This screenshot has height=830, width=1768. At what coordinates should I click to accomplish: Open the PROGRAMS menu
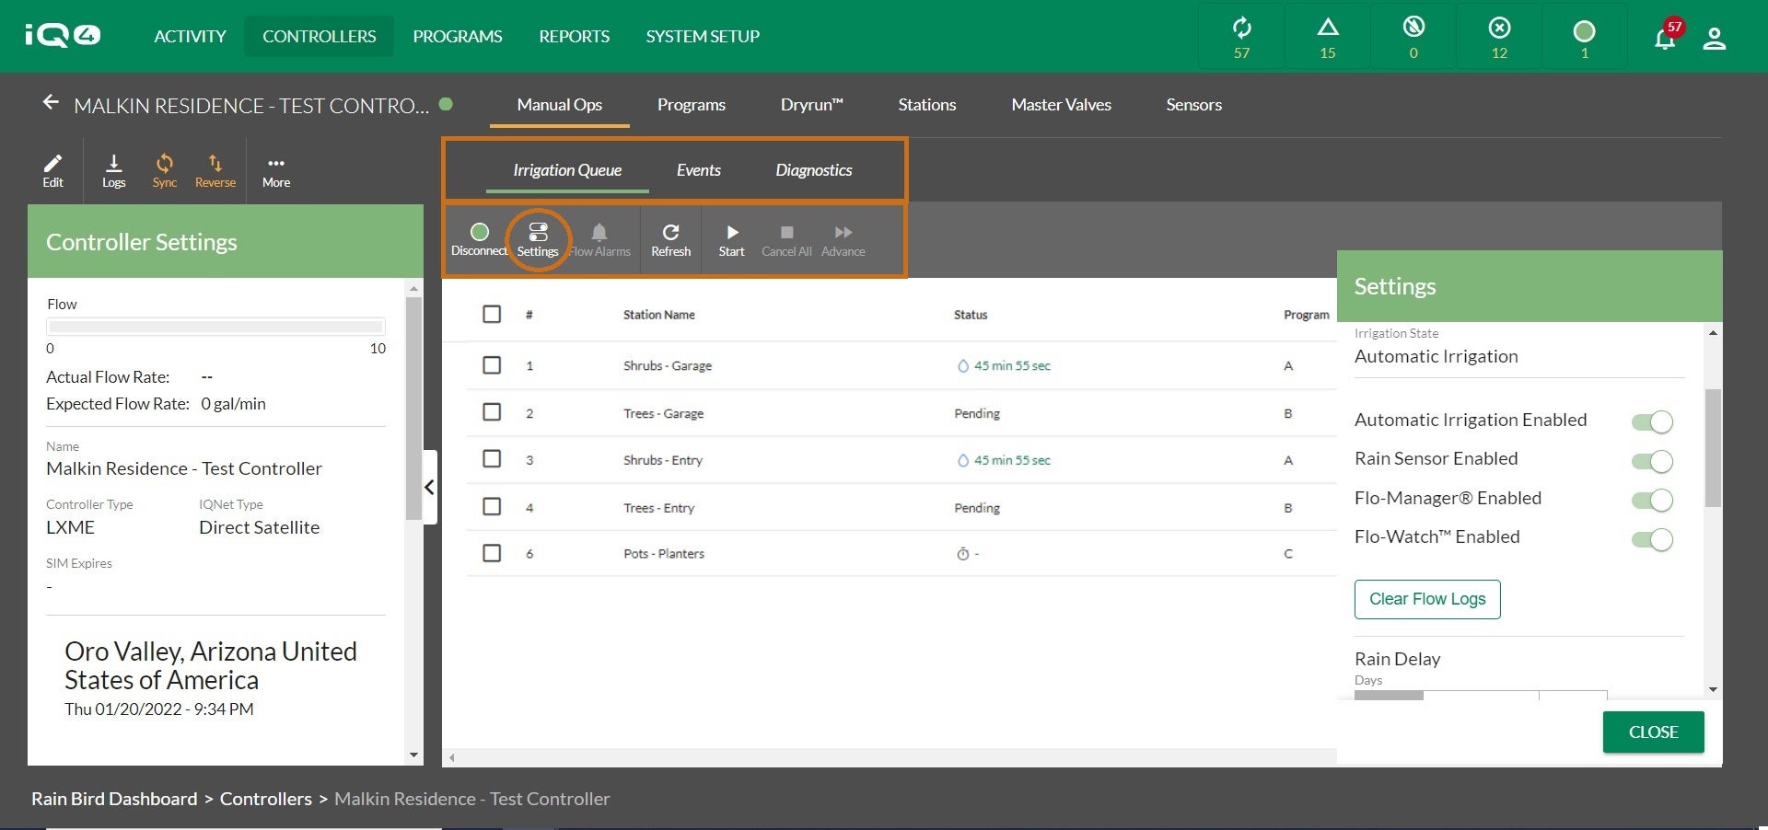(x=458, y=36)
